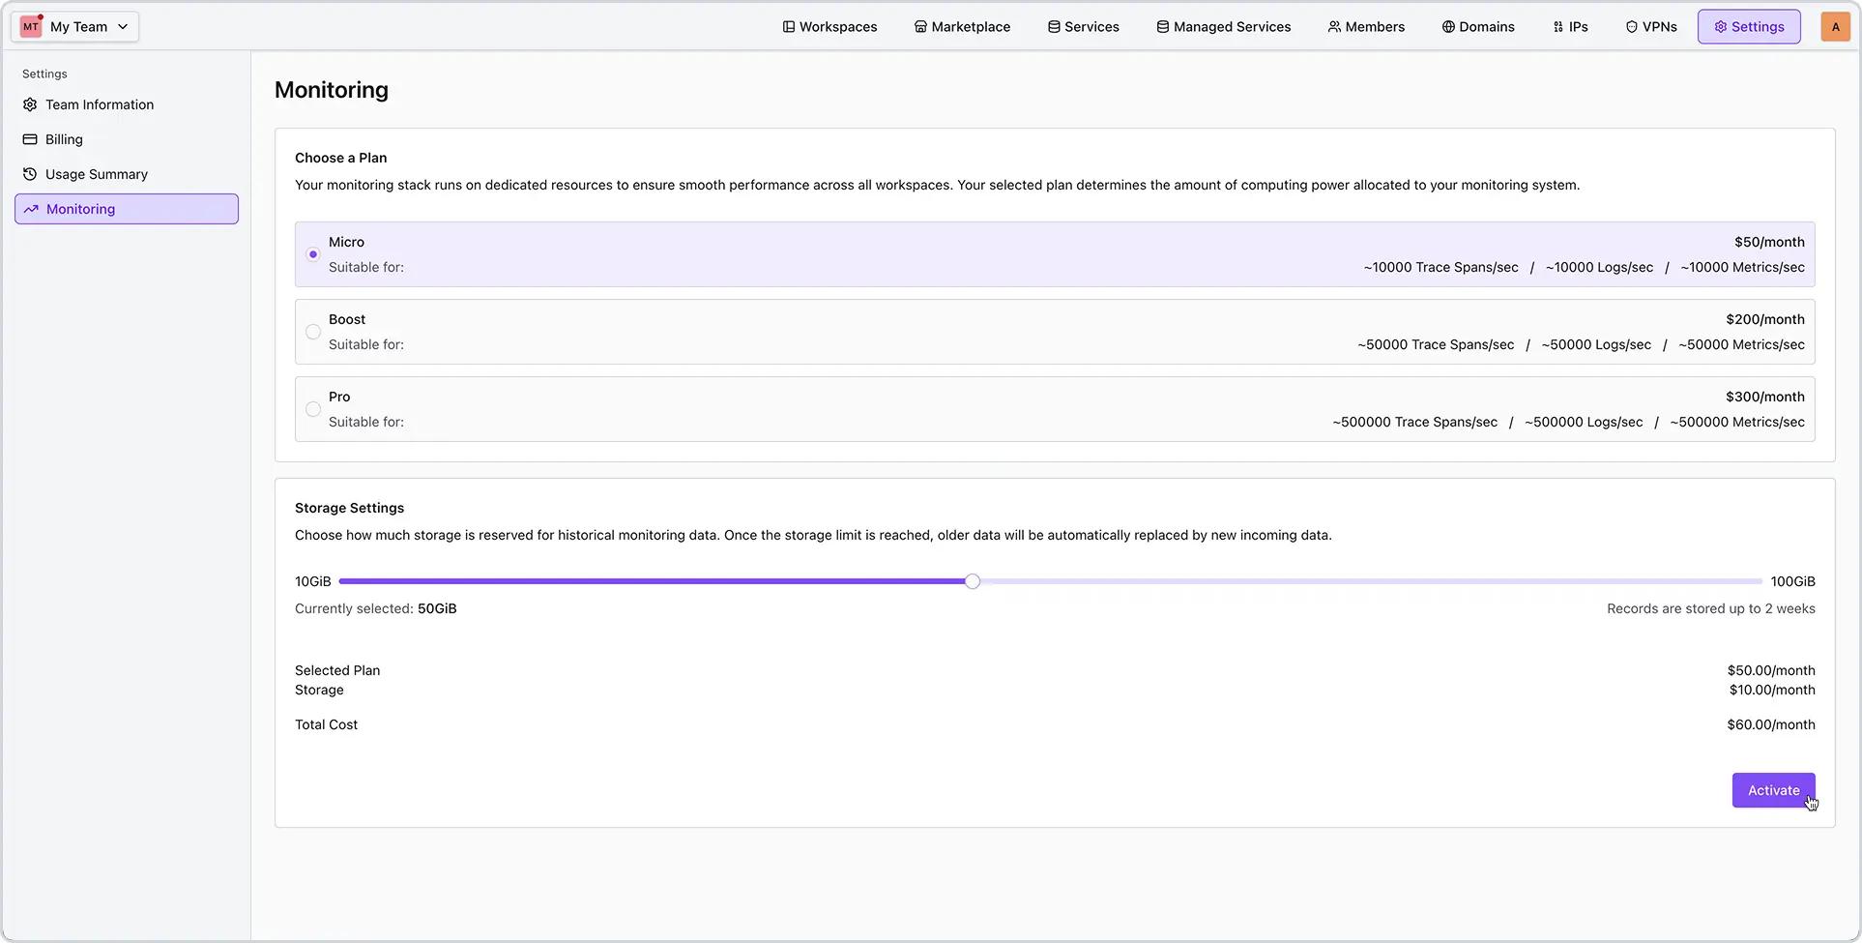This screenshot has width=1862, height=943.
Task: Choose the Boost plan radio button
Action: pyautogui.click(x=312, y=331)
